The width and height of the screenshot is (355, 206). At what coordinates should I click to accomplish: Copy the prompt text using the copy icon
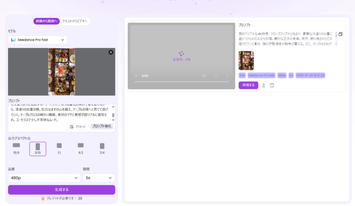click(x=340, y=34)
